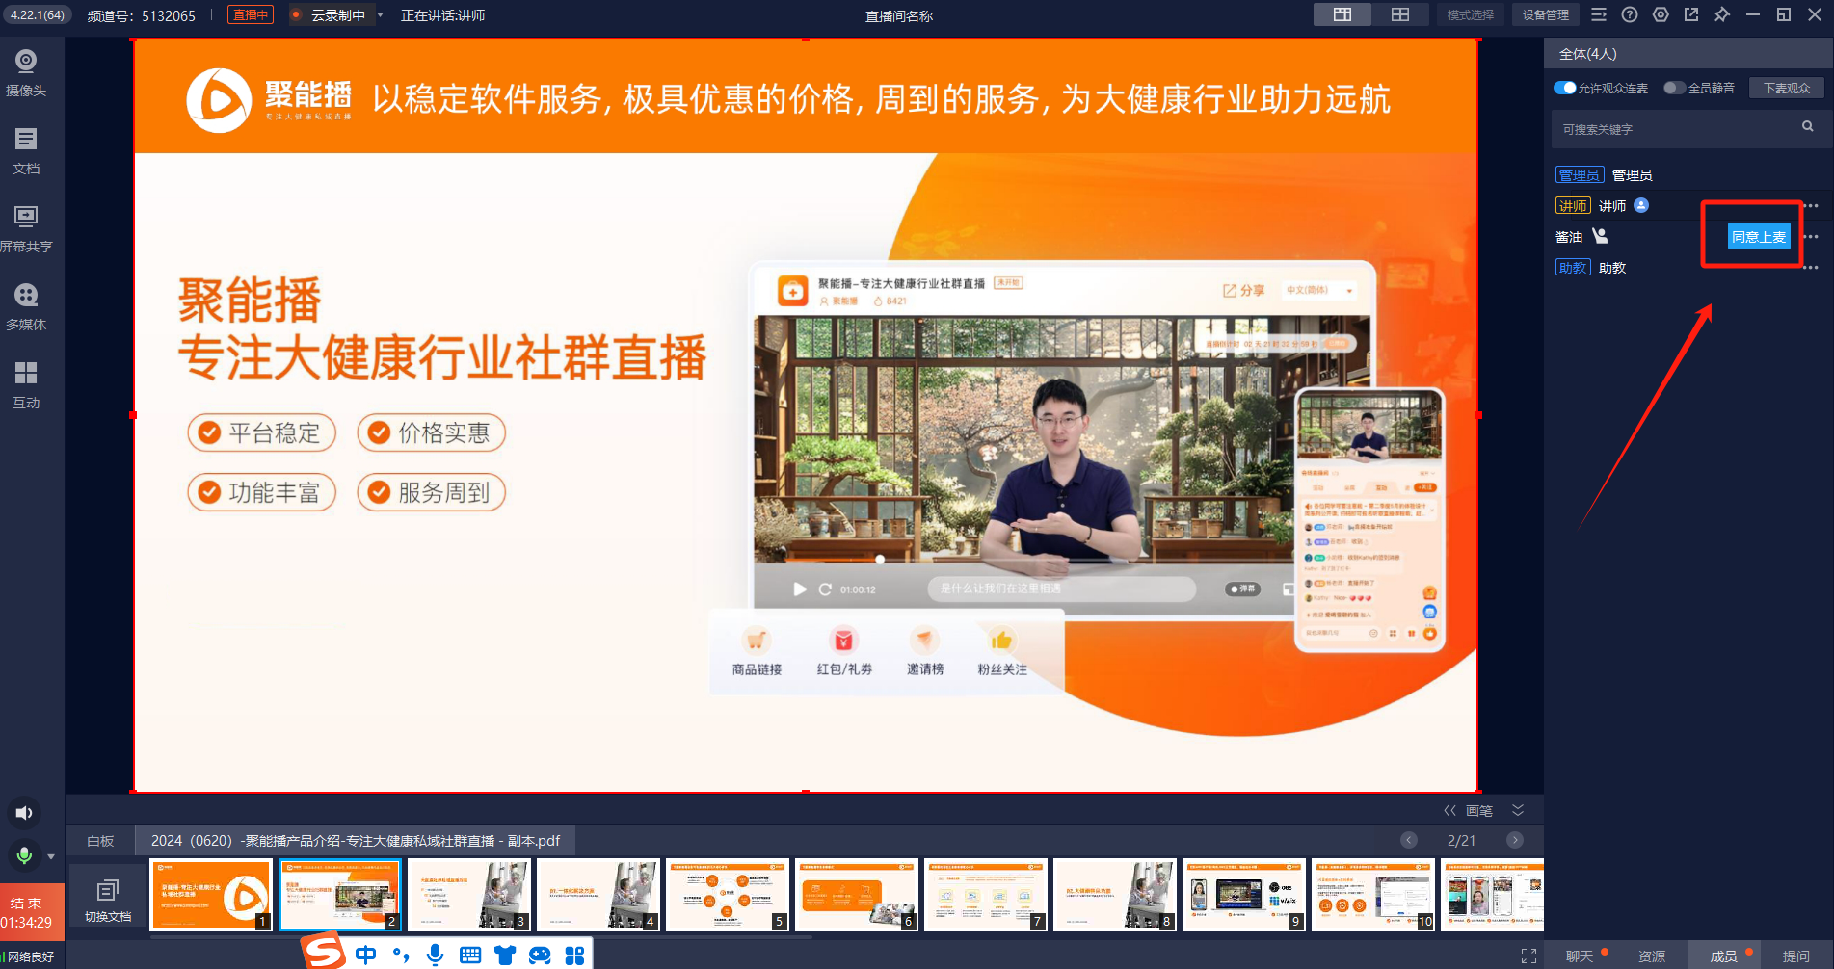Select slide thumbnail 1
1834x969 pixels.
tap(211, 895)
